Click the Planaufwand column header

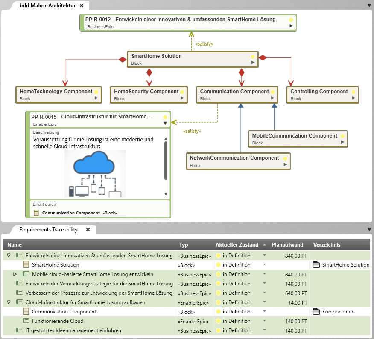tap(287, 245)
